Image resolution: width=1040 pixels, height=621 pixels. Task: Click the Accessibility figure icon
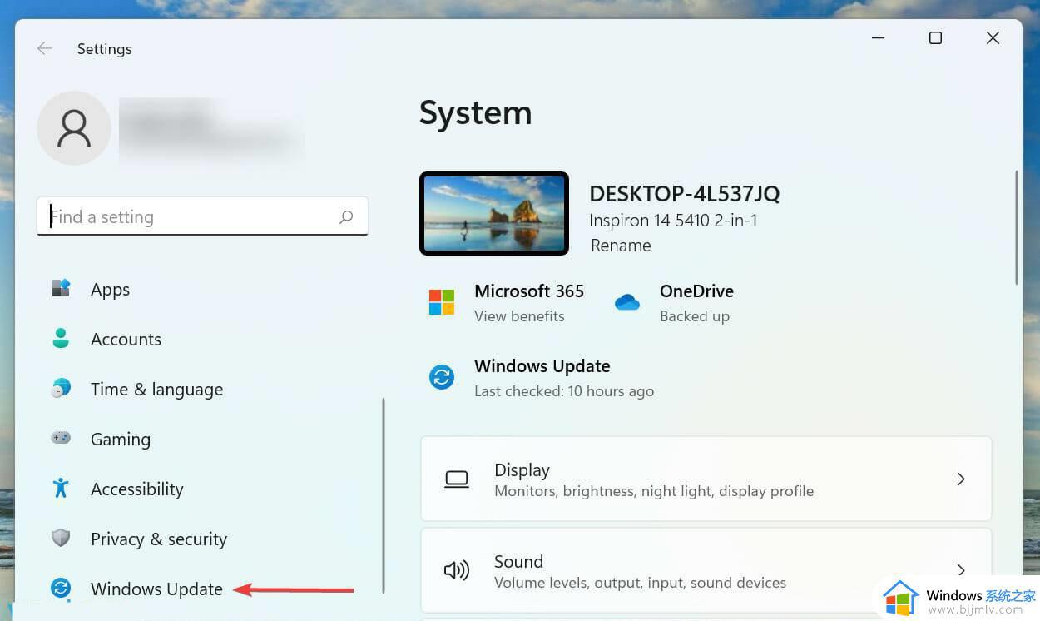point(61,489)
